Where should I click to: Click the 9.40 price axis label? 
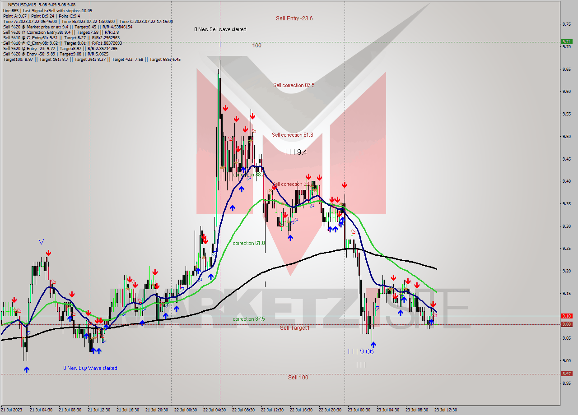coord(567,181)
